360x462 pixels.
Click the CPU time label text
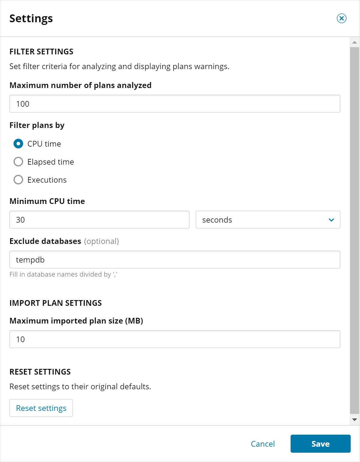pyautogui.click(x=44, y=144)
